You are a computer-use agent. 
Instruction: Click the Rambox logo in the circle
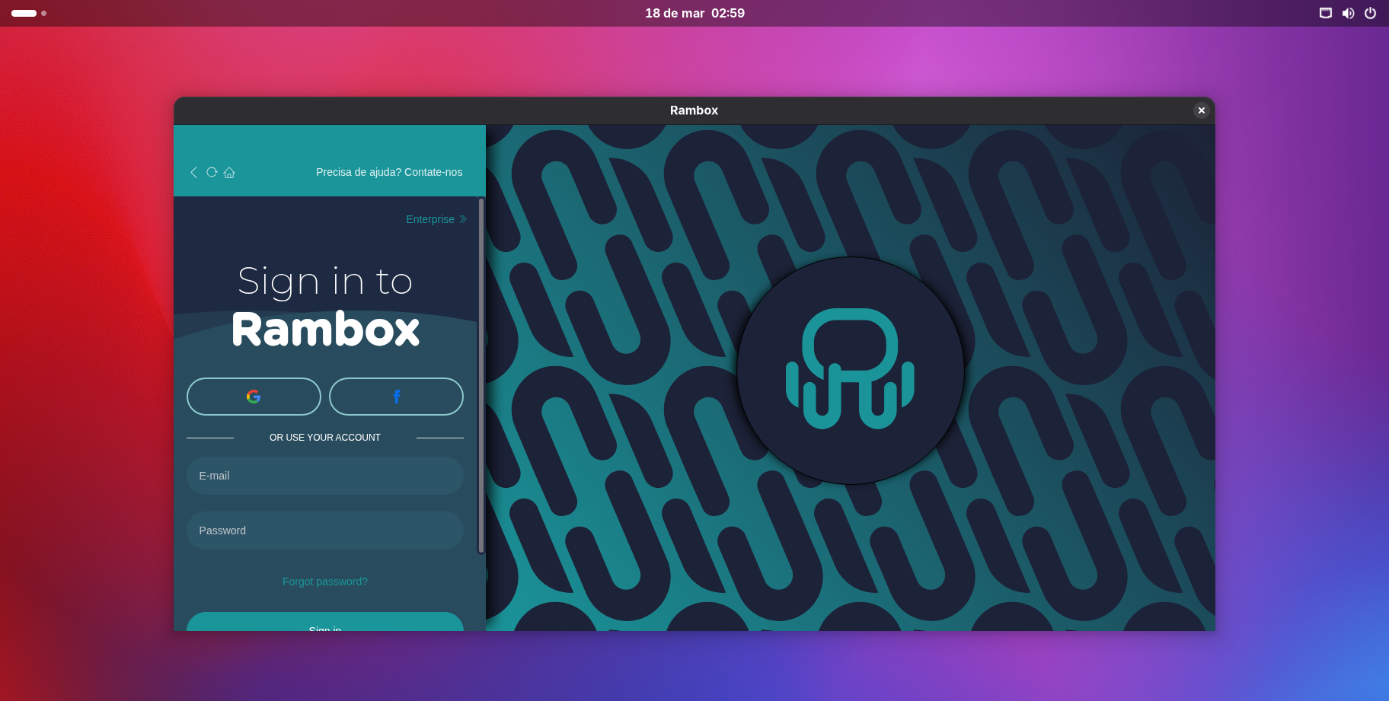click(x=850, y=370)
